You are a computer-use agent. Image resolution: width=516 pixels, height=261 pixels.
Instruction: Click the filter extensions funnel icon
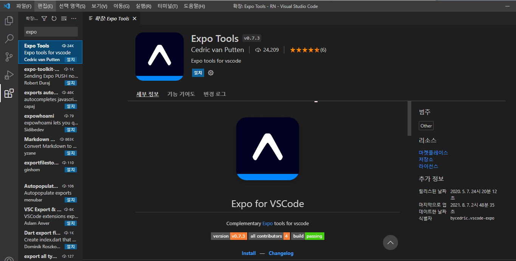[44, 18]
